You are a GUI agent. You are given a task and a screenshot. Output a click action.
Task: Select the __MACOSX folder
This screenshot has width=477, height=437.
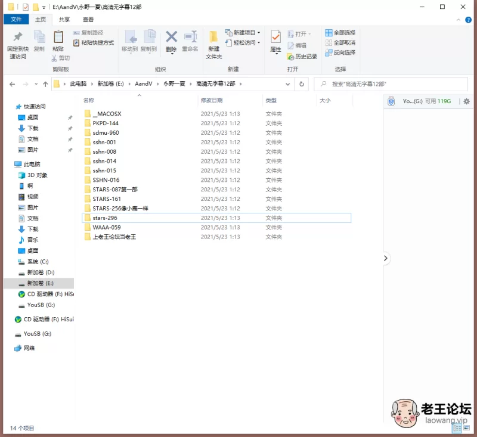pyautogui.click(x=103, y=114)
